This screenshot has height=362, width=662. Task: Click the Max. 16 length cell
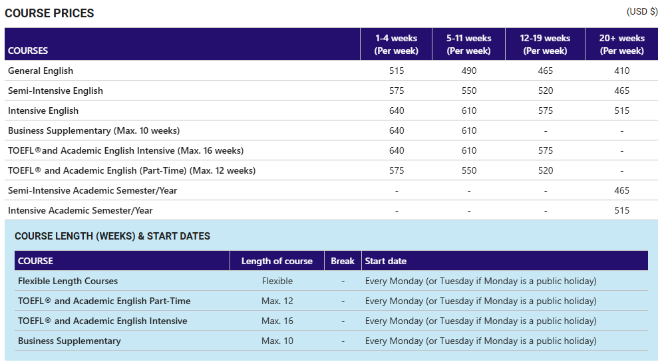[277, 321]
